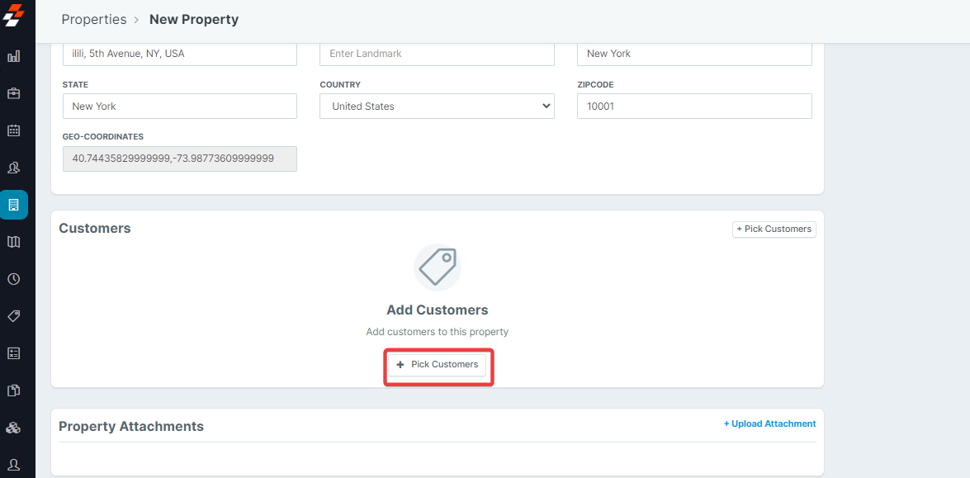The height and width of the screenshot is (478, 970).
Task: Open the map view icon
Action: tap(14, 242)
